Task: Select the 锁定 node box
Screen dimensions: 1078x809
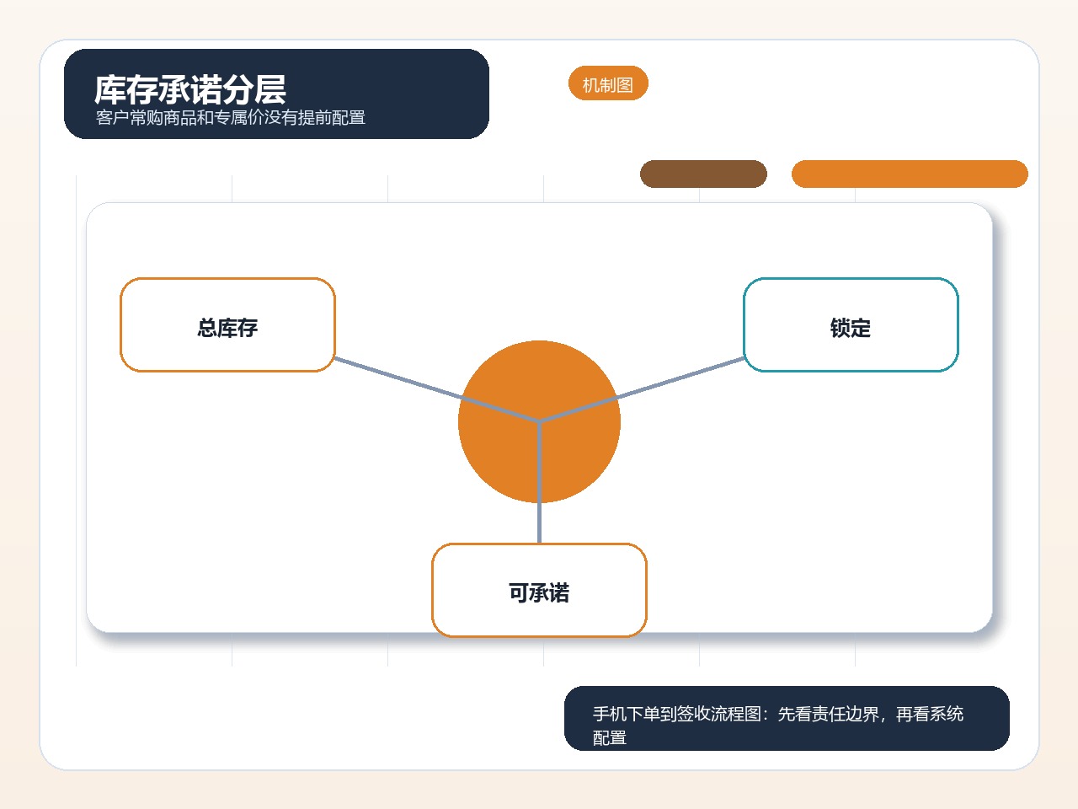Action: [851, 324]
